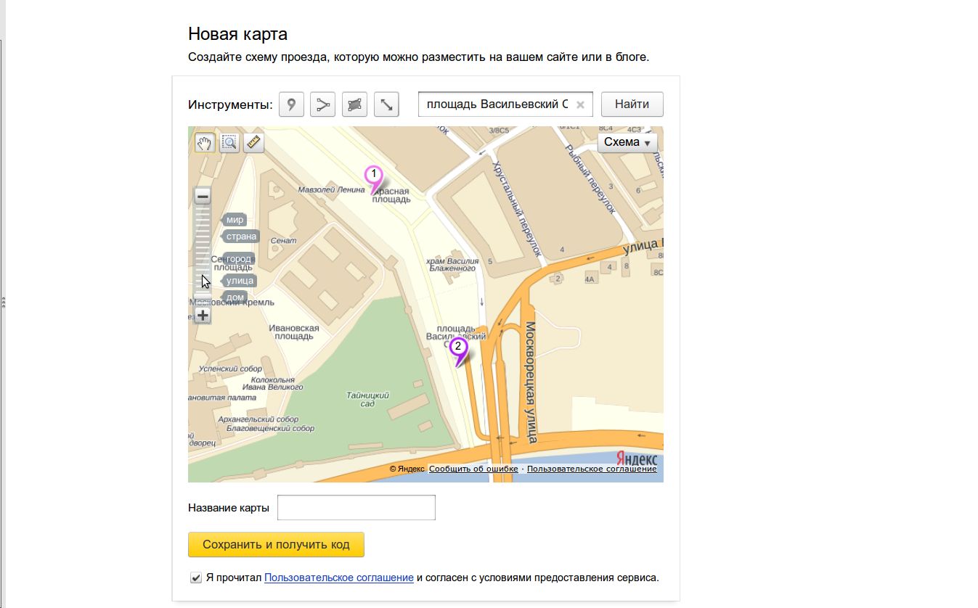
Task: Click the Благовещенский собор label
Action: coord(271,429)
